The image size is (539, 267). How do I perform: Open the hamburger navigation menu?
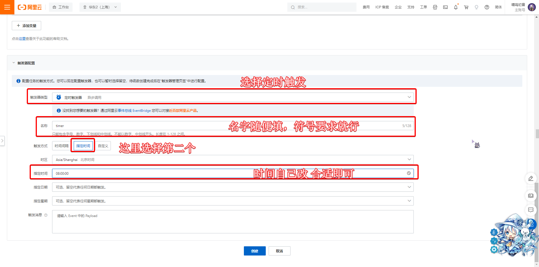(7, 7)
